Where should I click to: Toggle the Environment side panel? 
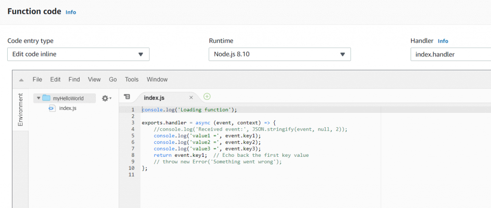coord(21,109)
